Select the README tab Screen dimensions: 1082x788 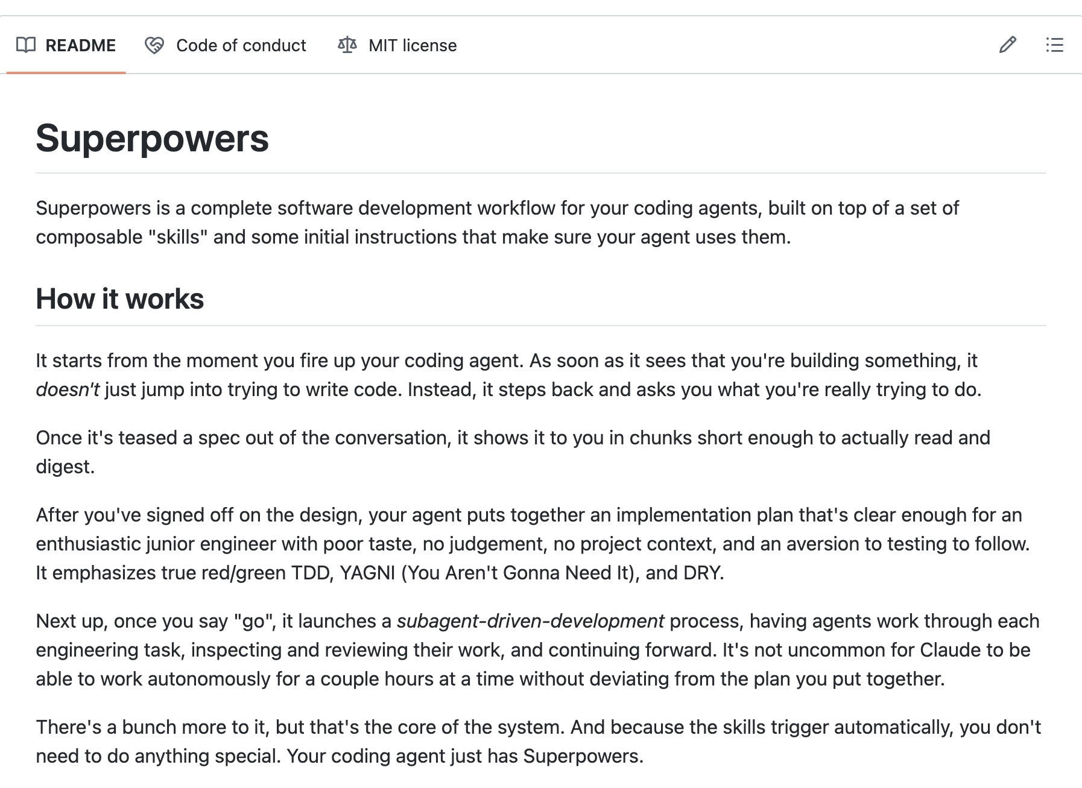pyautogui.click(x=81, y=45)
